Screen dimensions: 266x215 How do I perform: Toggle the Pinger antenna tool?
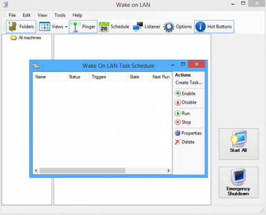coord(83,27)
